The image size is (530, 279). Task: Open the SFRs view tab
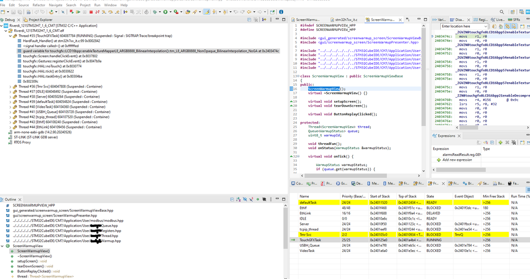(514, 20)
